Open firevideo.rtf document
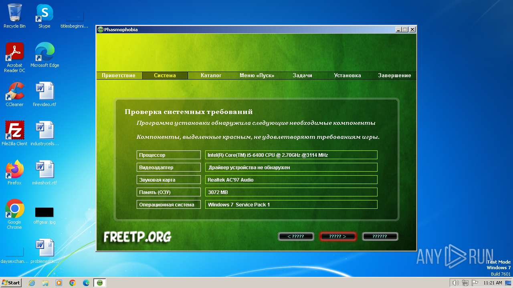Viewport: 513px width, 288px height. pos(44,94)
